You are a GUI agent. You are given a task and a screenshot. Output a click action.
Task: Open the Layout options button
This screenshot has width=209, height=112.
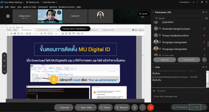143,14
